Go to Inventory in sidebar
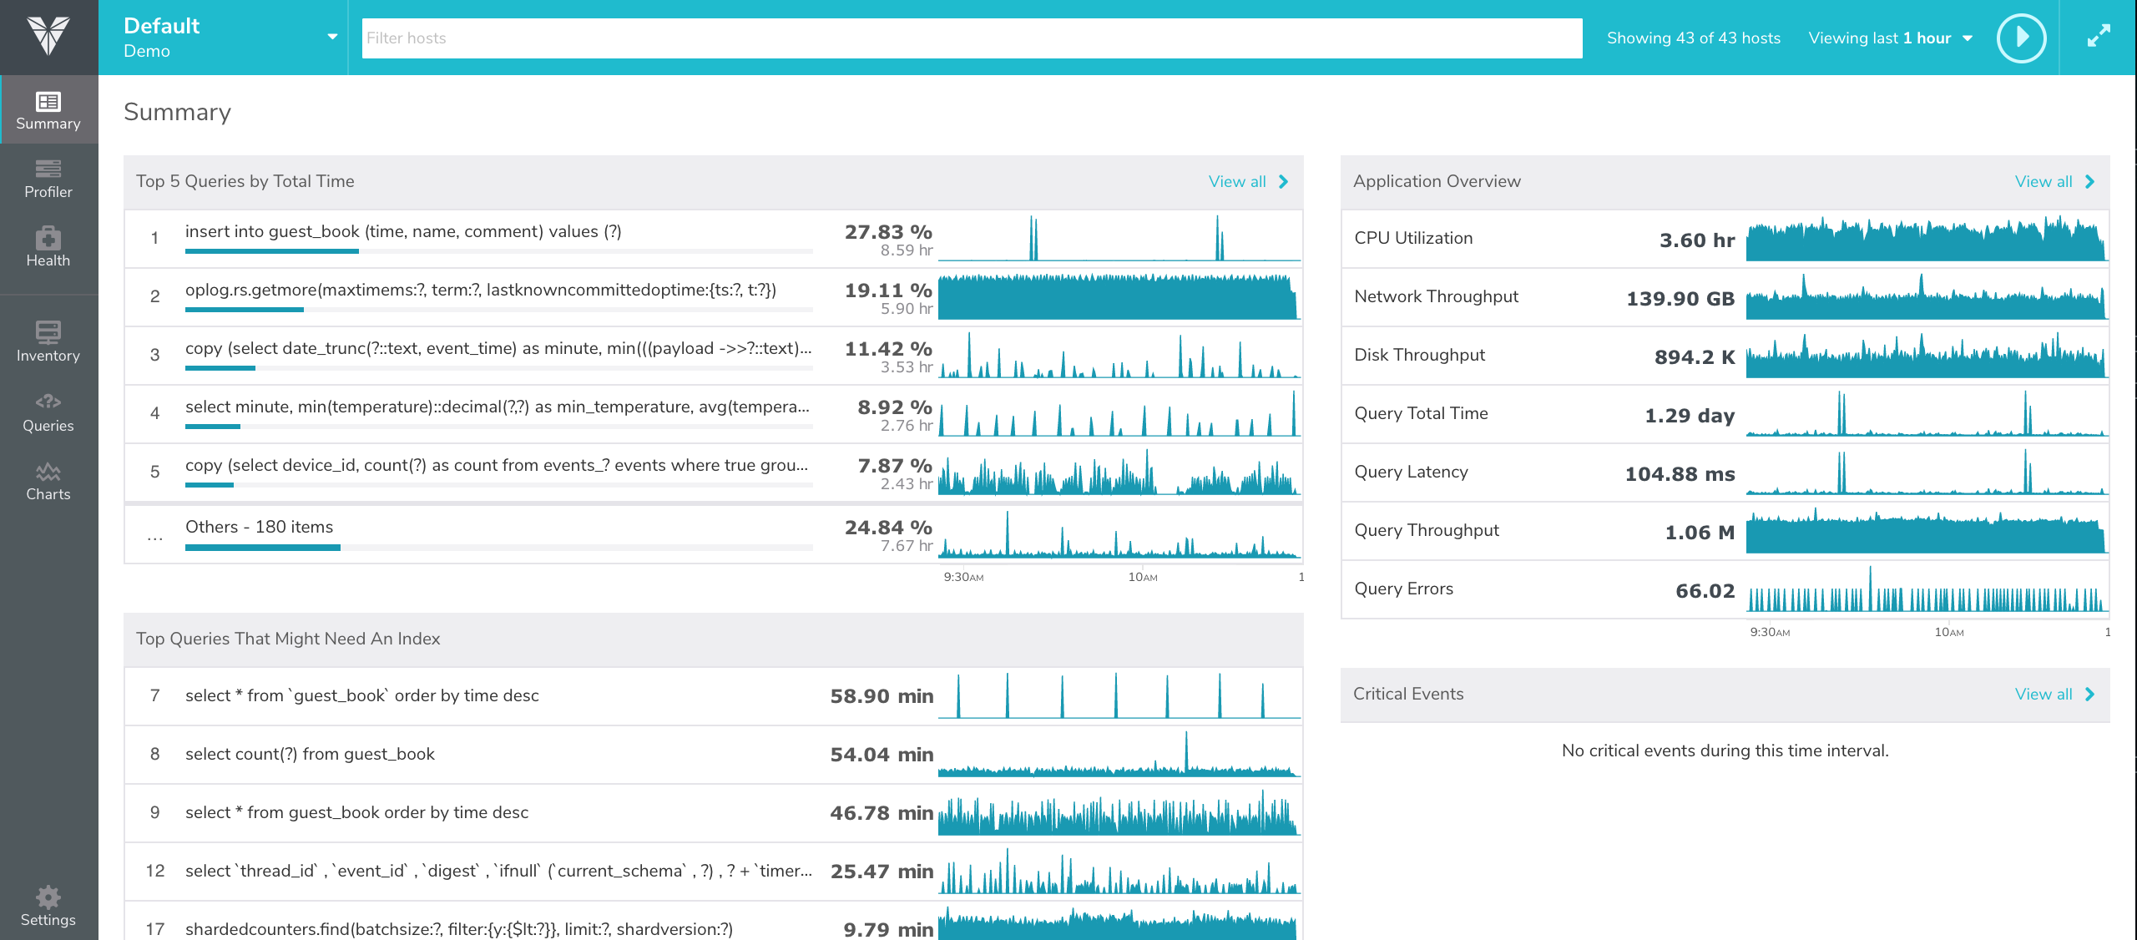Screen dimensions: 2137x940 click(x=48, y=341)
